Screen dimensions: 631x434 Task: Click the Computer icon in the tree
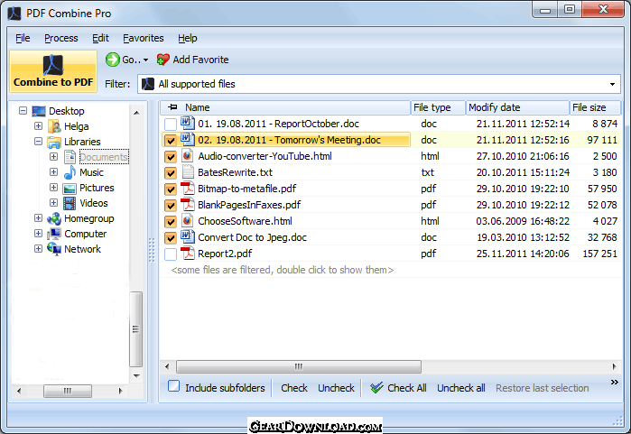click(54, 234)
